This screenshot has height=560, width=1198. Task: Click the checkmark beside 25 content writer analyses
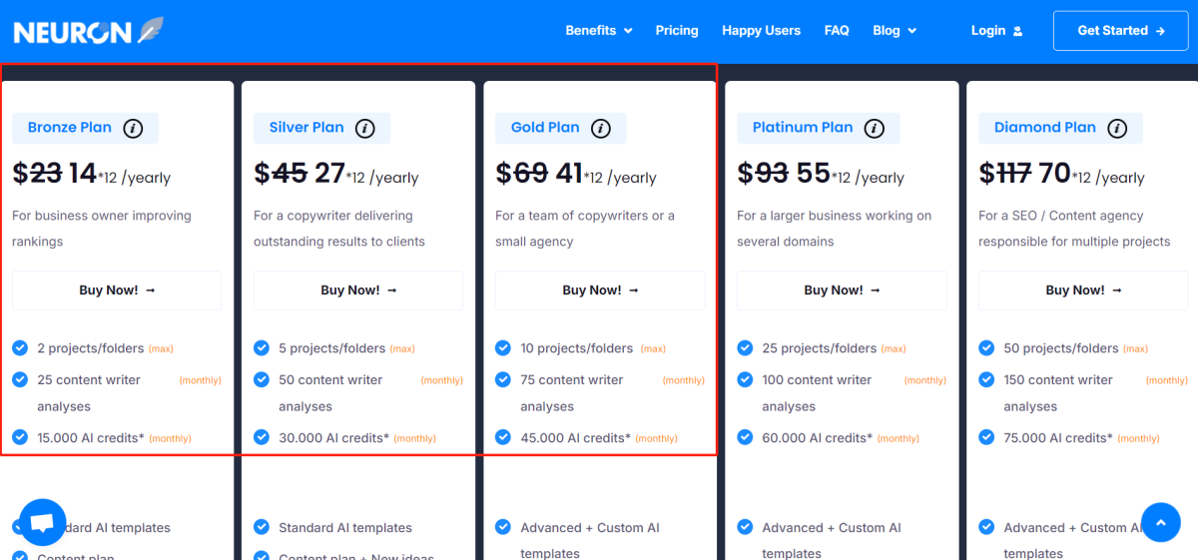(x=20, y=379)
